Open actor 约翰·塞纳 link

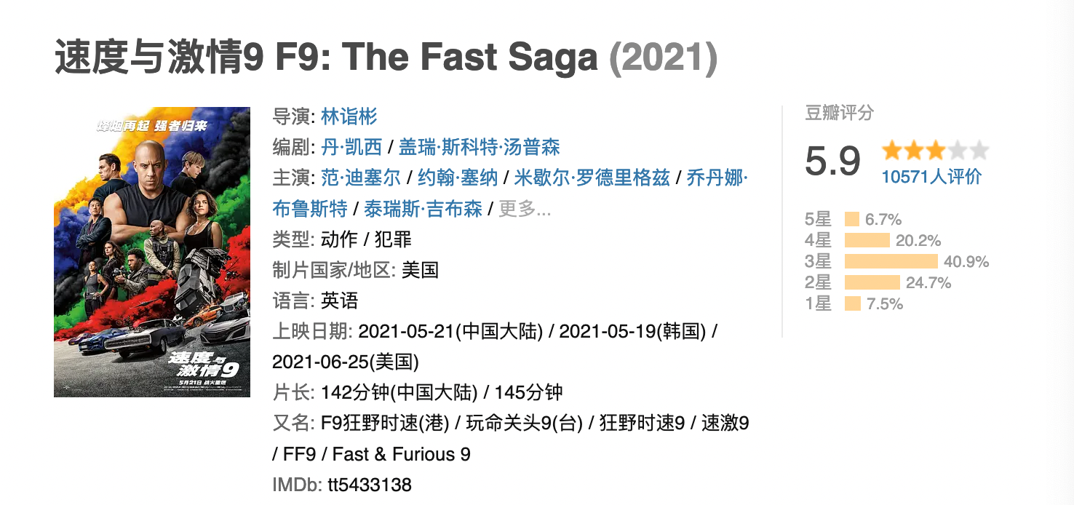457,178
